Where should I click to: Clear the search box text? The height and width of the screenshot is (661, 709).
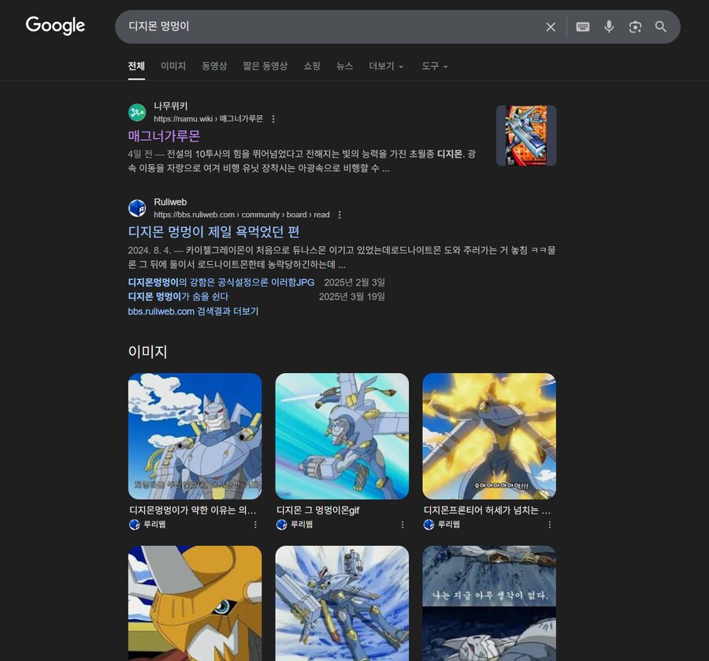point(551,27)
